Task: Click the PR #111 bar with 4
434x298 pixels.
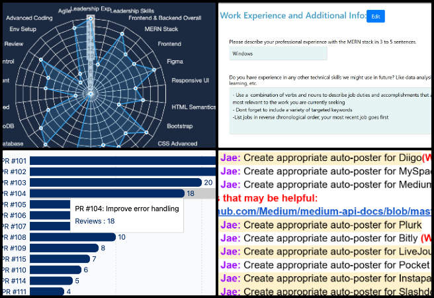Action: (x=47, y=291)
